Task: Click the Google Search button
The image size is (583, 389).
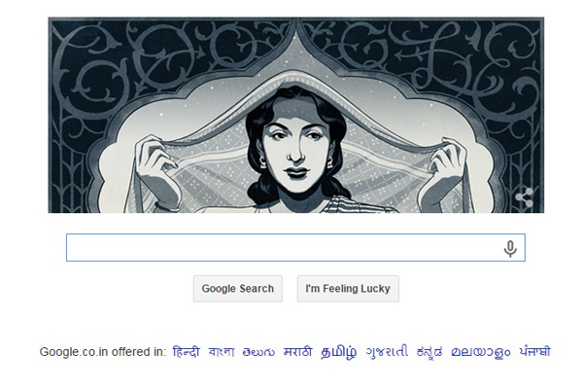Action: tap(238, 289)
